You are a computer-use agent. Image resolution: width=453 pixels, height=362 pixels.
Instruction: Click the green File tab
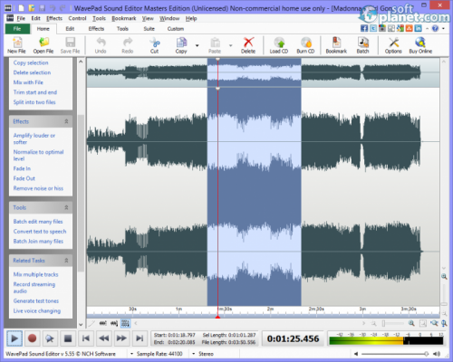17,29
